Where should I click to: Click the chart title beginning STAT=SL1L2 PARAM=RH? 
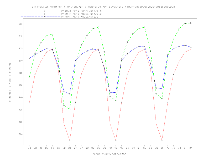[x=103, y=7]
